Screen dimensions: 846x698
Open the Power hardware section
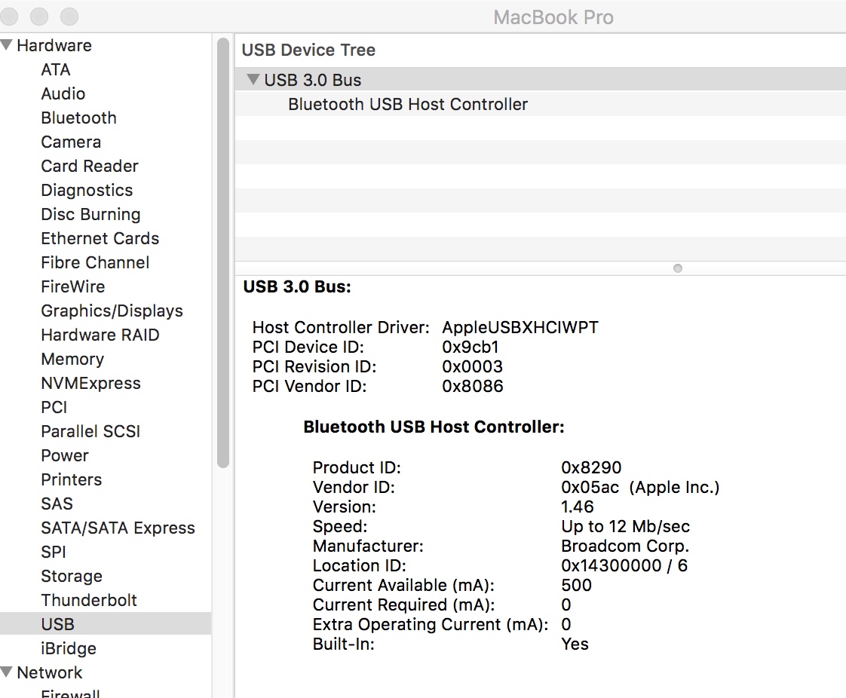65,455
